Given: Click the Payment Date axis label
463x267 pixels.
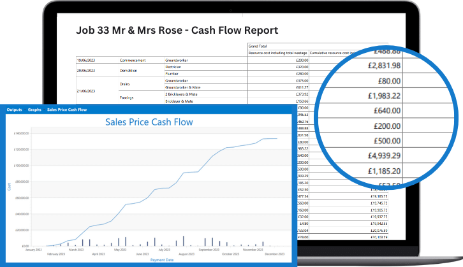Looking at the screenshot, I should 147,259.
